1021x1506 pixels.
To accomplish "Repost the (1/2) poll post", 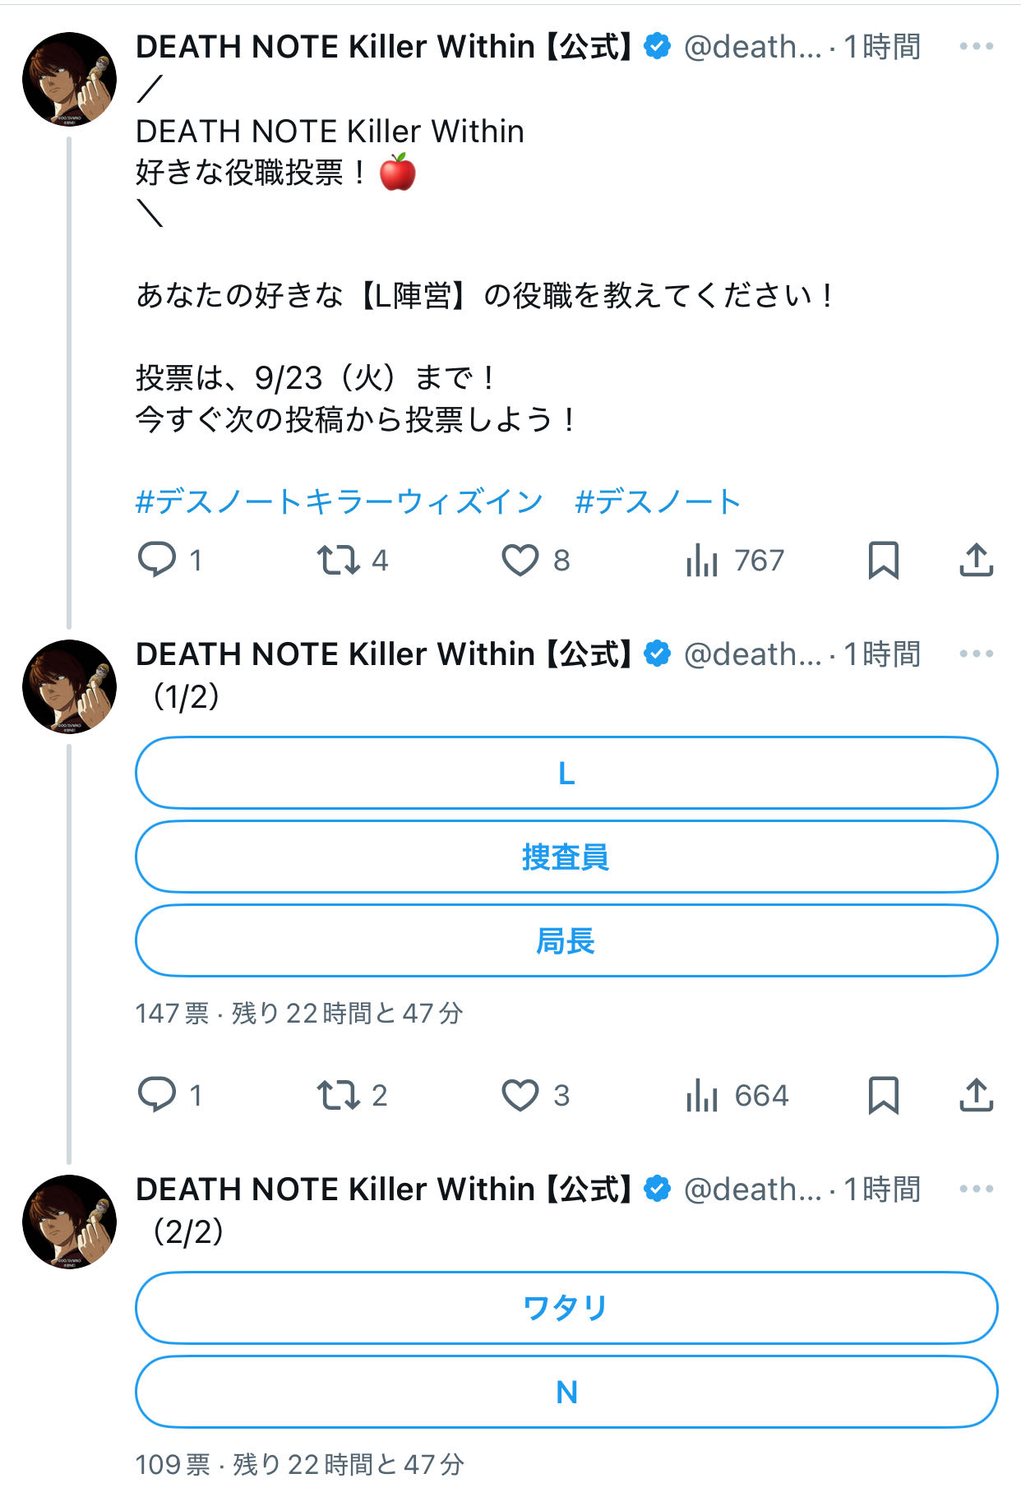I will point(339,1095).
